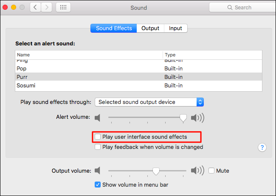Show all preferences grid button

(63, 7)
